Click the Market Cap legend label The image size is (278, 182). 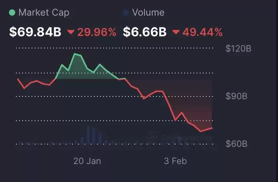(44, 12)
